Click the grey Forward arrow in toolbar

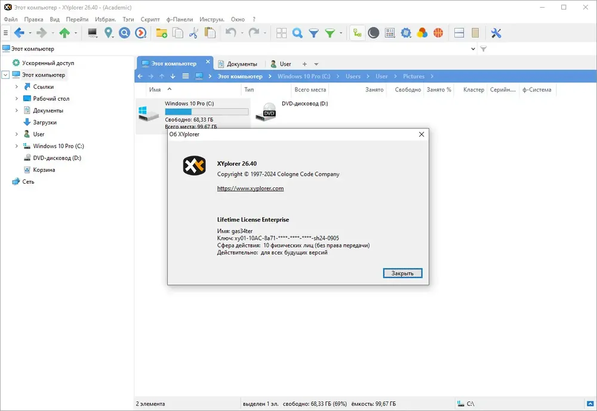pos(42,33)
